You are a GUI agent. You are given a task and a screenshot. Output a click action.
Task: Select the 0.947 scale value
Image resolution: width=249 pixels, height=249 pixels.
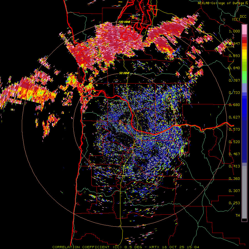click(234, 43)
